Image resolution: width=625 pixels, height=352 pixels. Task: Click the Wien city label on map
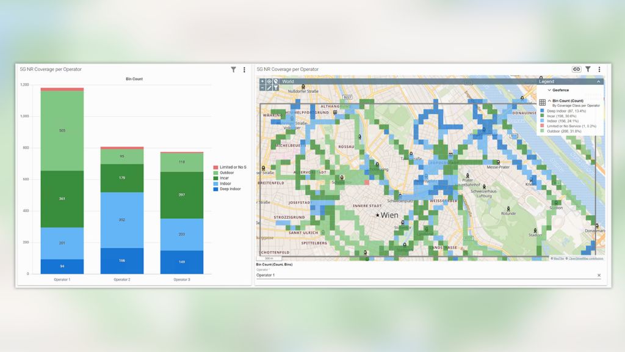point(389,215)
